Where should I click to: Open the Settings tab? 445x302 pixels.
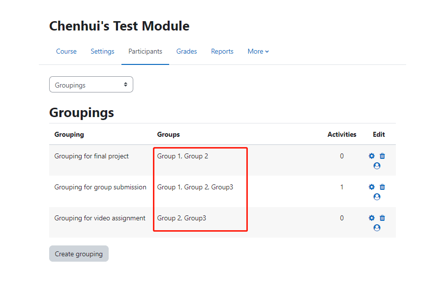point(102,52)
